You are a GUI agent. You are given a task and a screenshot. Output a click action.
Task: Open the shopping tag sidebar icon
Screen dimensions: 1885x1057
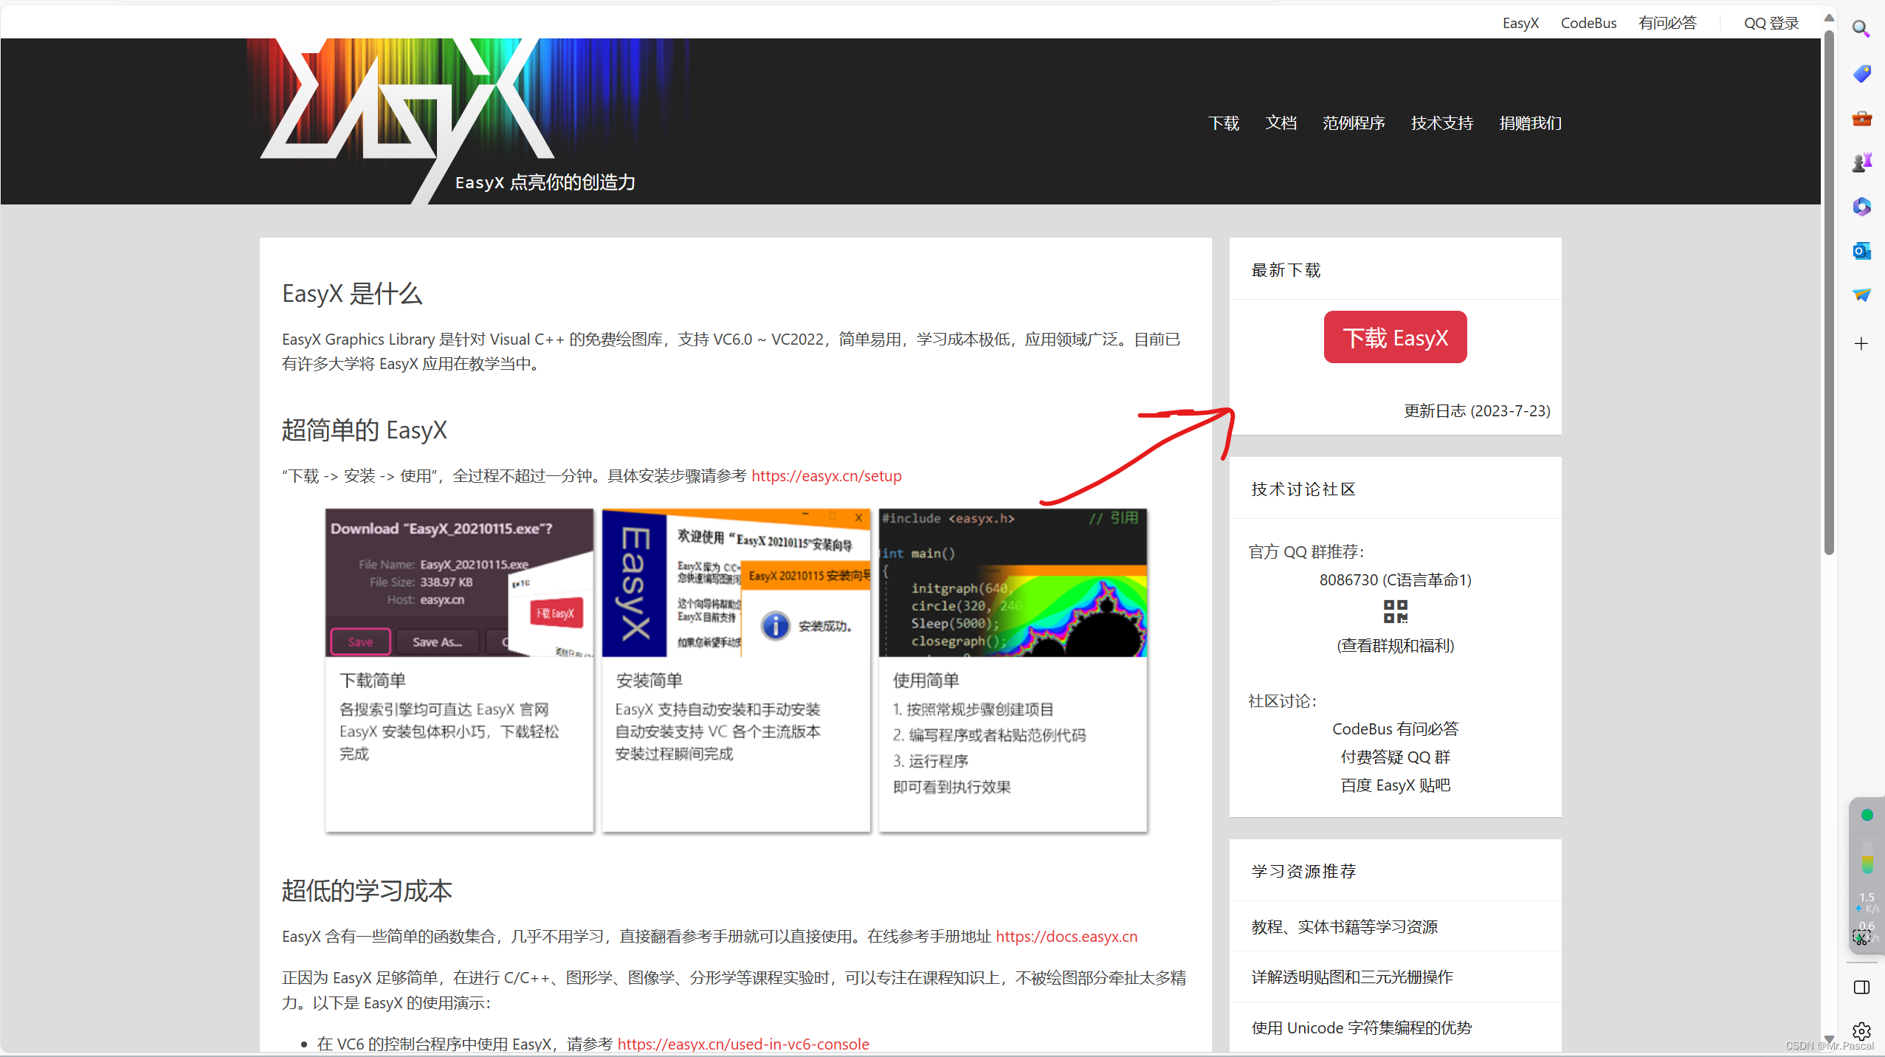click(1861, 74)
